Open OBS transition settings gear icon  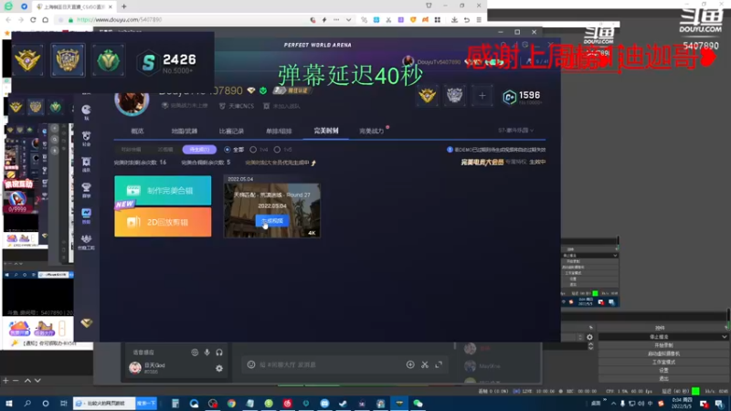coord(589,337)
